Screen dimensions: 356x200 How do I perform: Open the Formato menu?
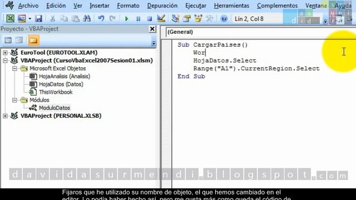click(128, 6)
